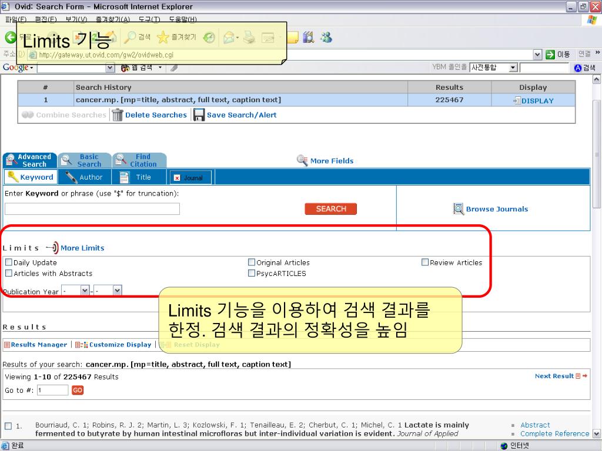Viewport: 602px width, 451px height.
Task: Click the Print toolbar icon
Action: (249, 38)
